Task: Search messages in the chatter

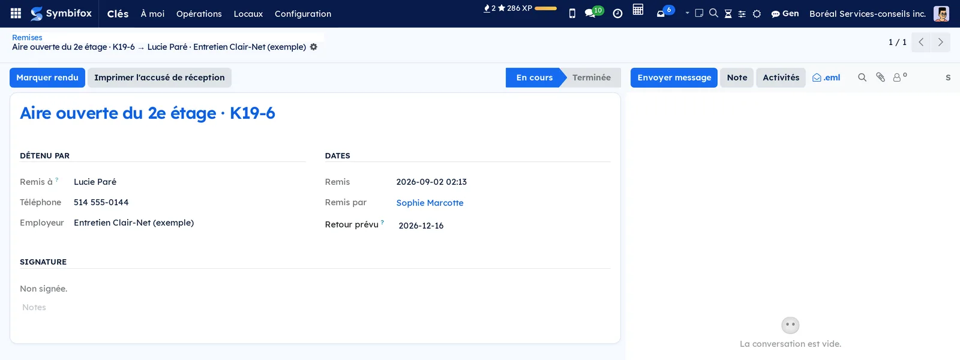Action: pyautogui.click(x=862, y=77)
